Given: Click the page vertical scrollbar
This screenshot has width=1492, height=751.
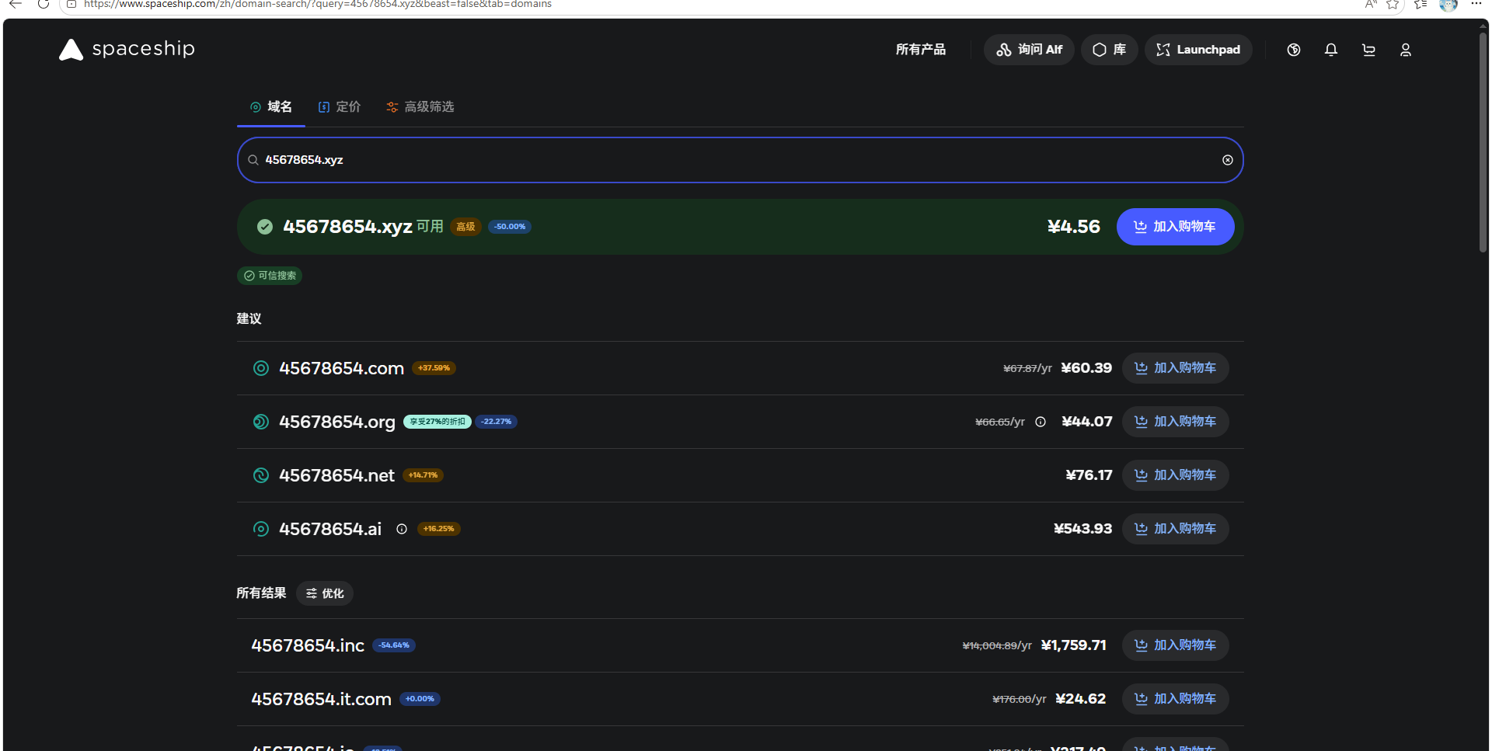Looking at the screenshot, I should pos(1483,142).
